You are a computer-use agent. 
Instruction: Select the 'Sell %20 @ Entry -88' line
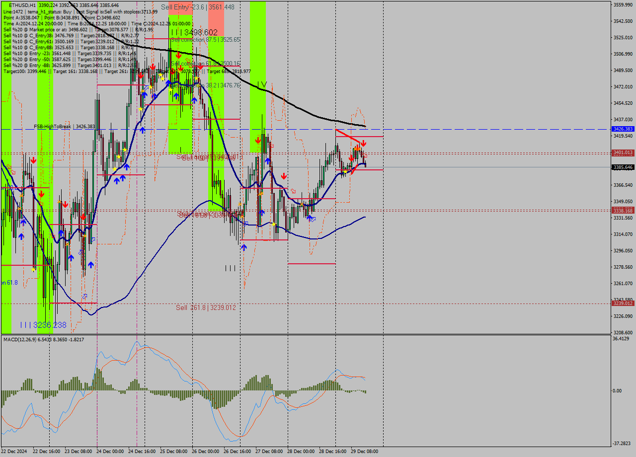70,65
